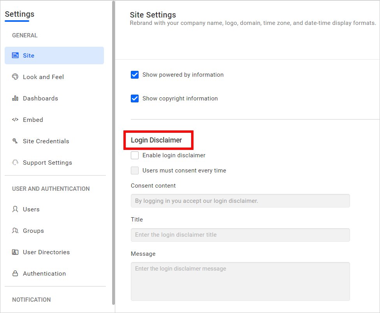The height and width of the screenshot is (313, 380).
Task: Click the Support Settings headset icon
Action: (15, 162)
